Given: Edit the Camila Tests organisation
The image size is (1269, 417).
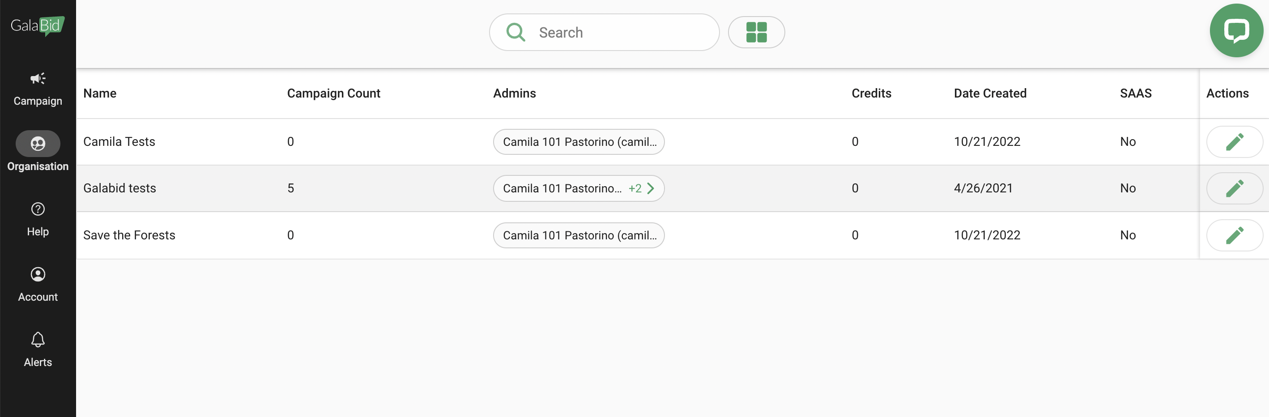Looking at the screenshot, I should (x=1234, y=142).
